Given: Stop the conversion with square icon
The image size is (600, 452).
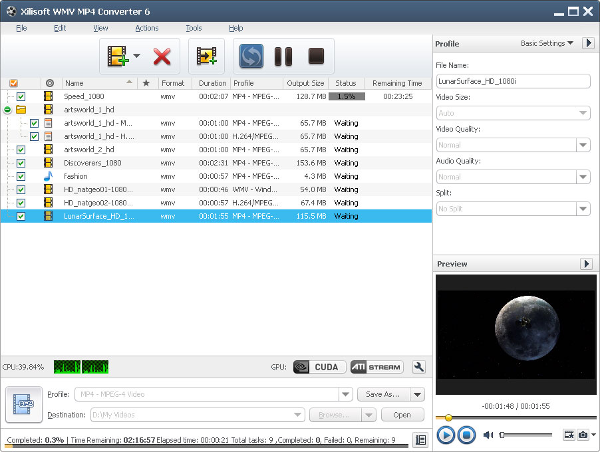Looking at the screenshot, I should (x=316, y=56).
